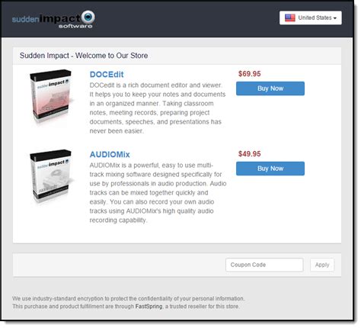Click the Sudden Impact Software logo
Viewport: 361px width, 328px height.
point(53,19)
